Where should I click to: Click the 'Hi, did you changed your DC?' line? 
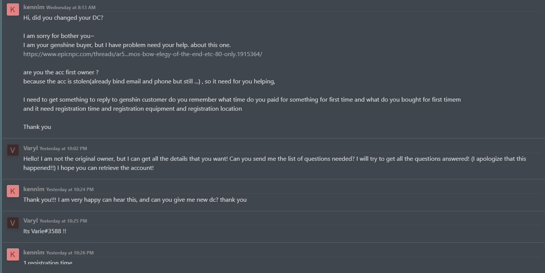tap(63, 18)
